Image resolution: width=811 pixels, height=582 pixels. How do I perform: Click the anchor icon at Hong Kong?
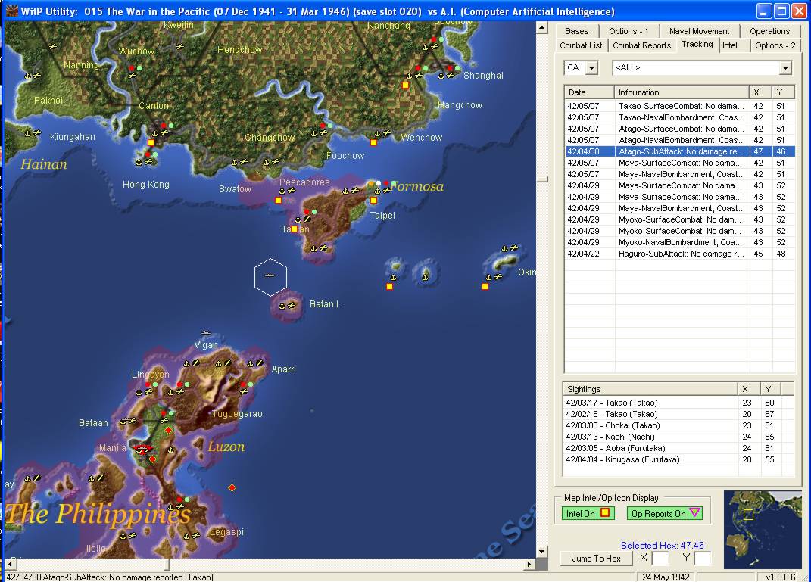pos(140,163)
